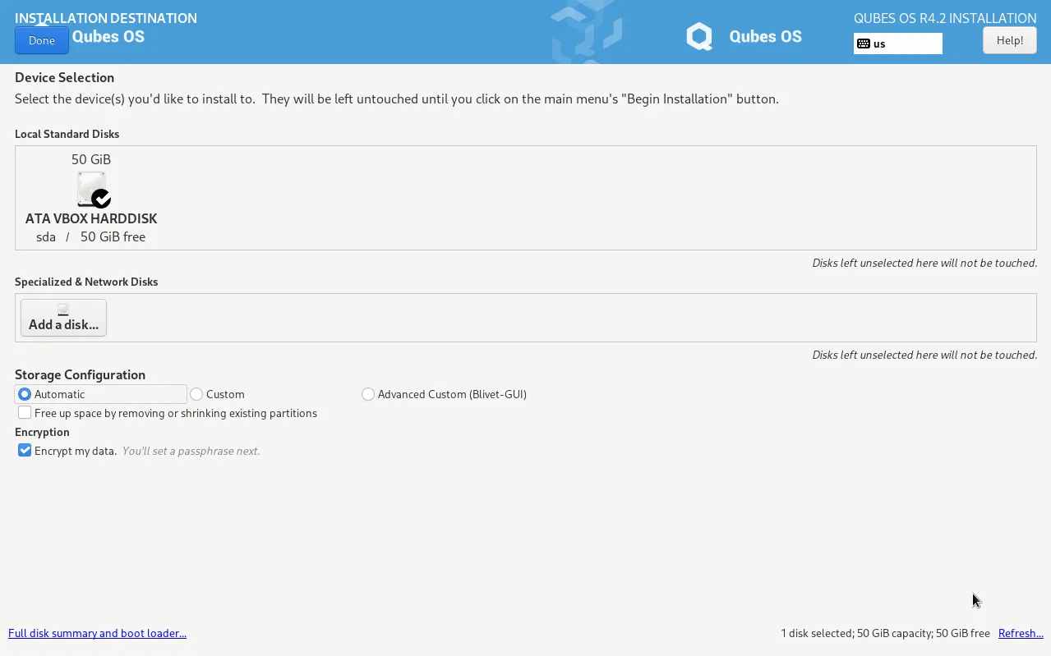Select Advanced Custom (Blivet-GUI) radio button

tap(368, 394)
